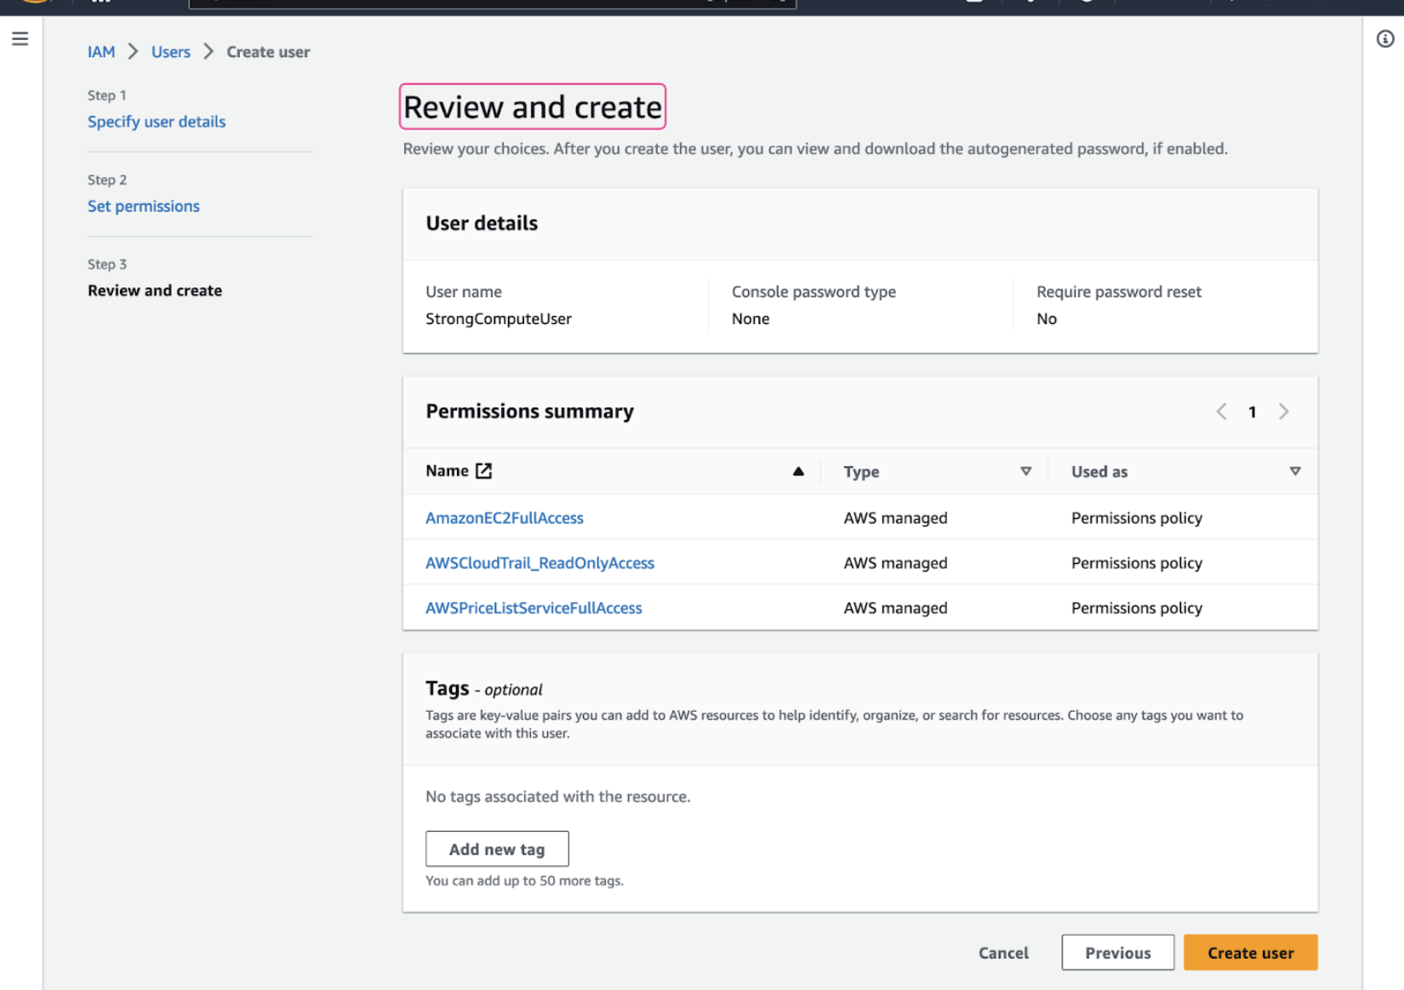View the AWSPriceListServiceFullAccess policy
1404x990 pixels.
(x=534, y=608)
